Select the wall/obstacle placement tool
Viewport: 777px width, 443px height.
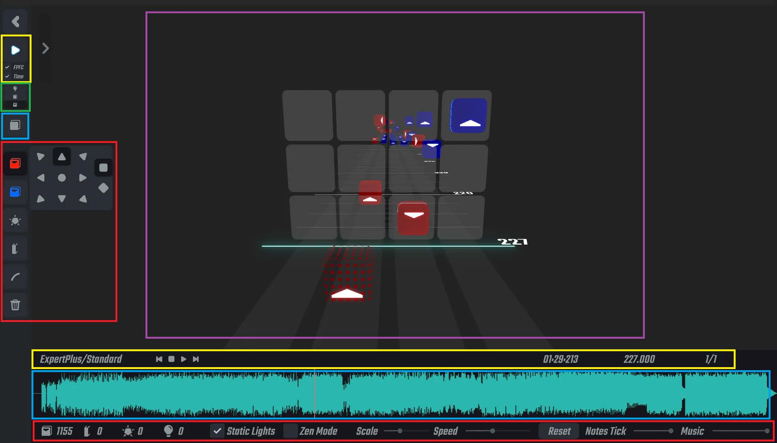[x=15, y=248]
